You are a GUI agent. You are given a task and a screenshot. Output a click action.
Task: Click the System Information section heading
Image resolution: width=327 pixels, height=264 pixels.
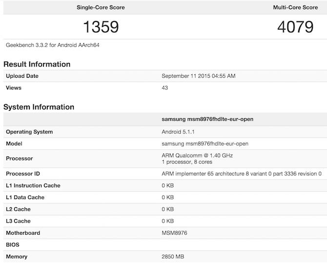point(39,107)
